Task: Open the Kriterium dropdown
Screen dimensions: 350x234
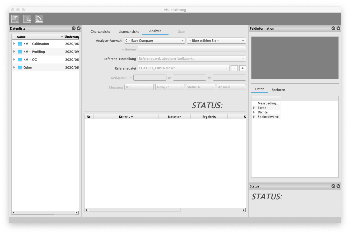Action: click(192, 49)
